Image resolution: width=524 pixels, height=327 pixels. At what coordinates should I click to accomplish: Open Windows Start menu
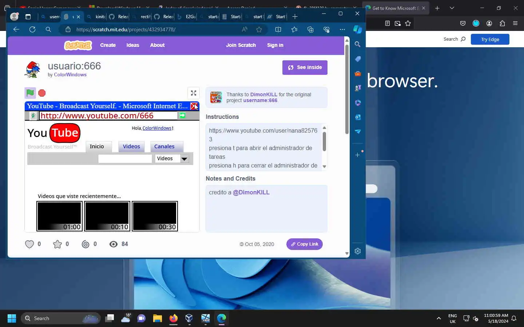tap(12, 318)
